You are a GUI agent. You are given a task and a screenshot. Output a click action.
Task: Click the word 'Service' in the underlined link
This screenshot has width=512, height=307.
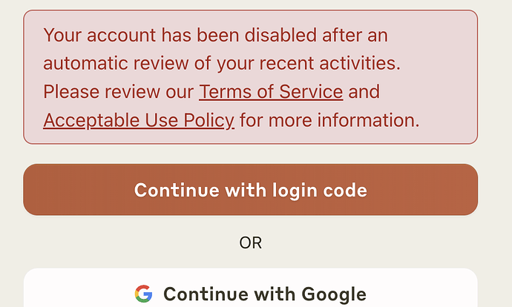coord(311,92)
